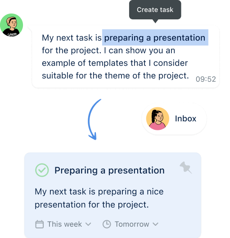Expand the chevron next to Tomorrow

pos(155,224)
